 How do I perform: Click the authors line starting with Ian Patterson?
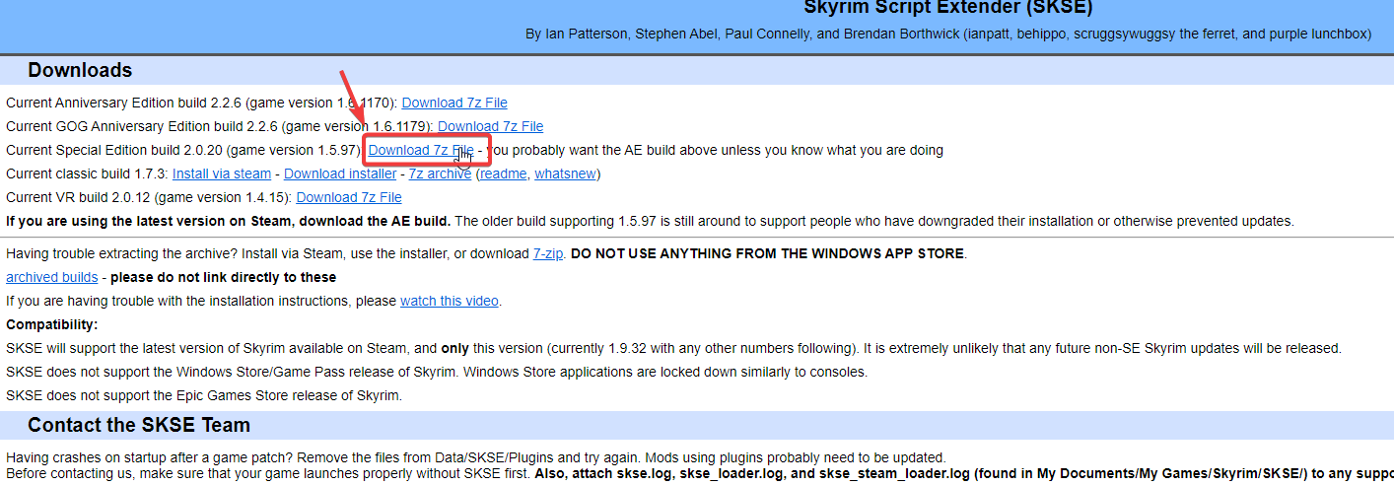point(948,34)
